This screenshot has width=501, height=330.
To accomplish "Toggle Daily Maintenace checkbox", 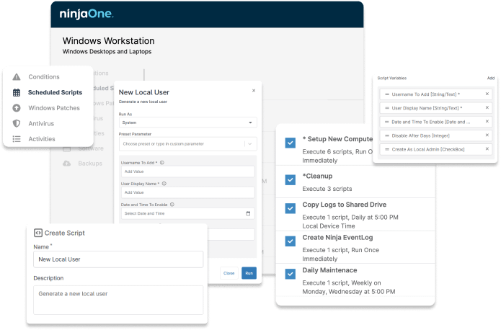I will [x=290, y=274].
